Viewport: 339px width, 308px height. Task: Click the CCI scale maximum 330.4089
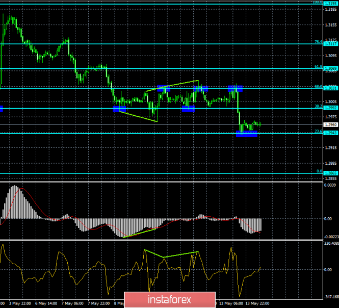click(331, 244)
